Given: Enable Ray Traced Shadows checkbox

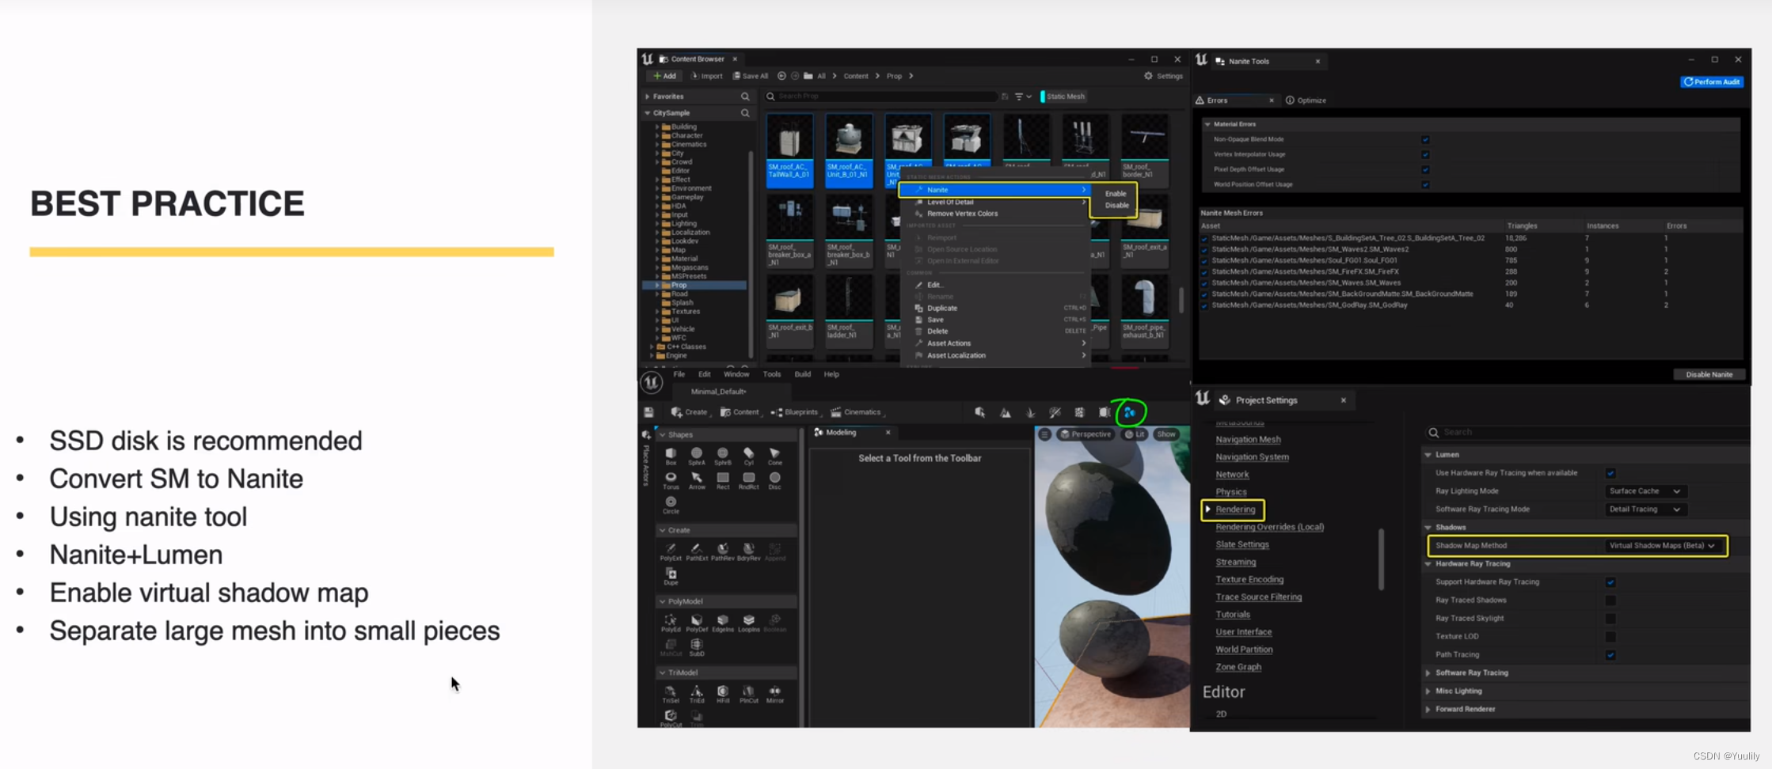Looking at the screenshot, I should click(1612, 600).
